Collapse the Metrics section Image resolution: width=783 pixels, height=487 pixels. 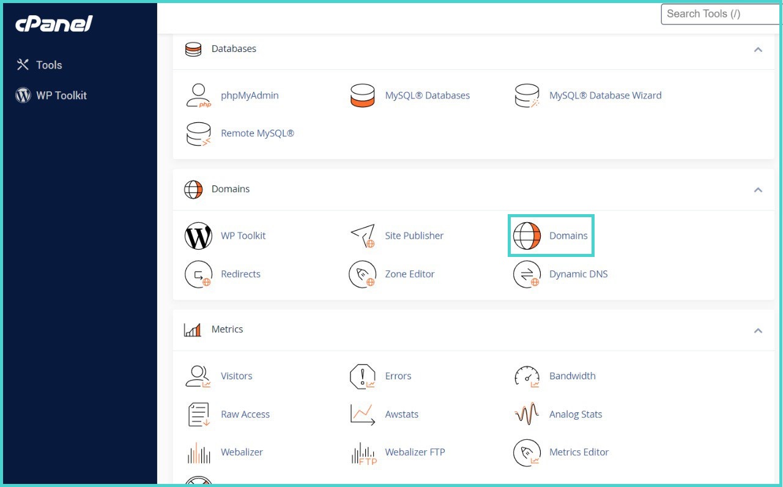click(758, 330)
